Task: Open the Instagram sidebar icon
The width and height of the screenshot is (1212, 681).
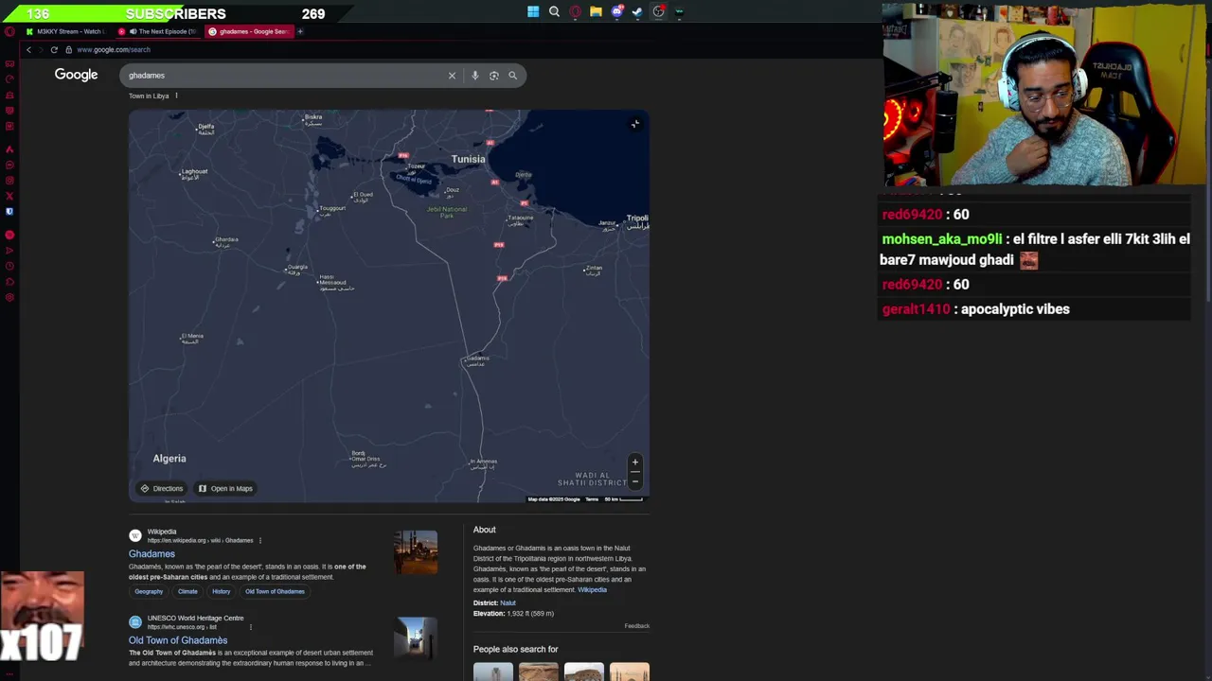Action: coord(9,181)
